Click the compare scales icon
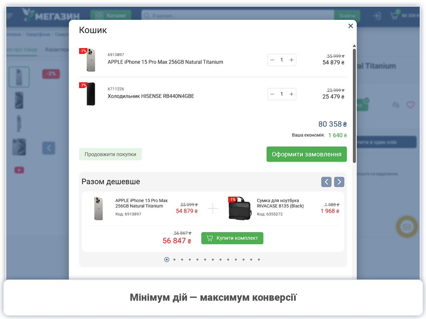426x319 pixels. pyautogui.click(x=396, y=105)
